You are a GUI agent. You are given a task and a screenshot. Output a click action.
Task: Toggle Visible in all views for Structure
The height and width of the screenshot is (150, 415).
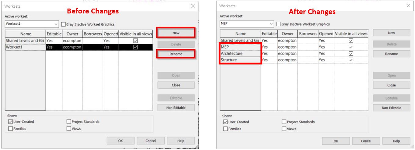[351, 60]
